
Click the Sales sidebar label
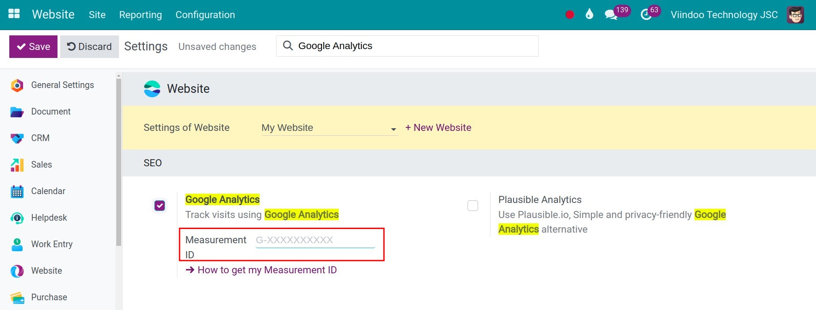[42, 165]
